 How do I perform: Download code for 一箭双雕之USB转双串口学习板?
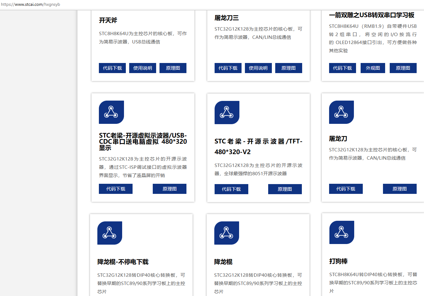click(x=343, y=68)
